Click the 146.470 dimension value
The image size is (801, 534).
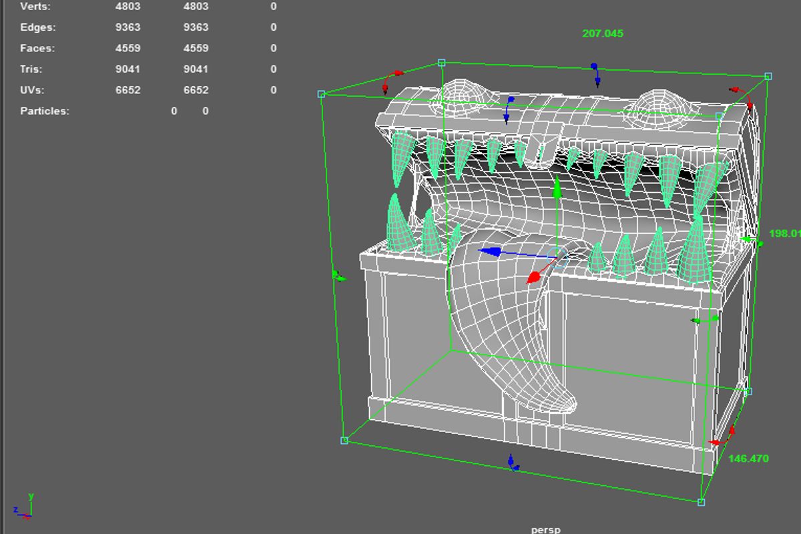point(748,459)
